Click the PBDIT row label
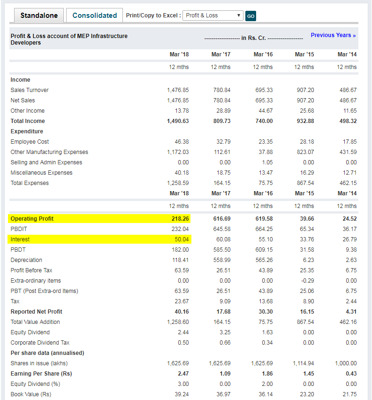Screen dimensions: 372x400 [19, 229]
